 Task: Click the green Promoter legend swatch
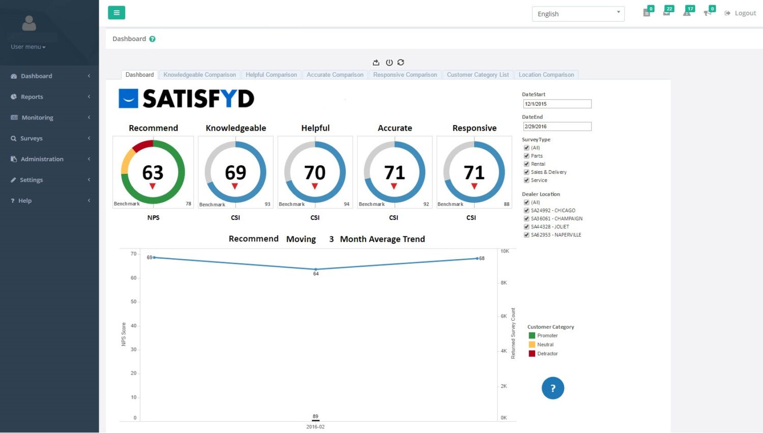(x=532, y=335)
